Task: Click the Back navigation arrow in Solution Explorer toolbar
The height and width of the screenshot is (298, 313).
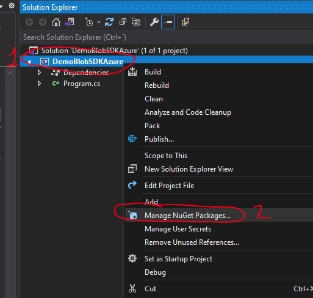Action: pos(29,22)
